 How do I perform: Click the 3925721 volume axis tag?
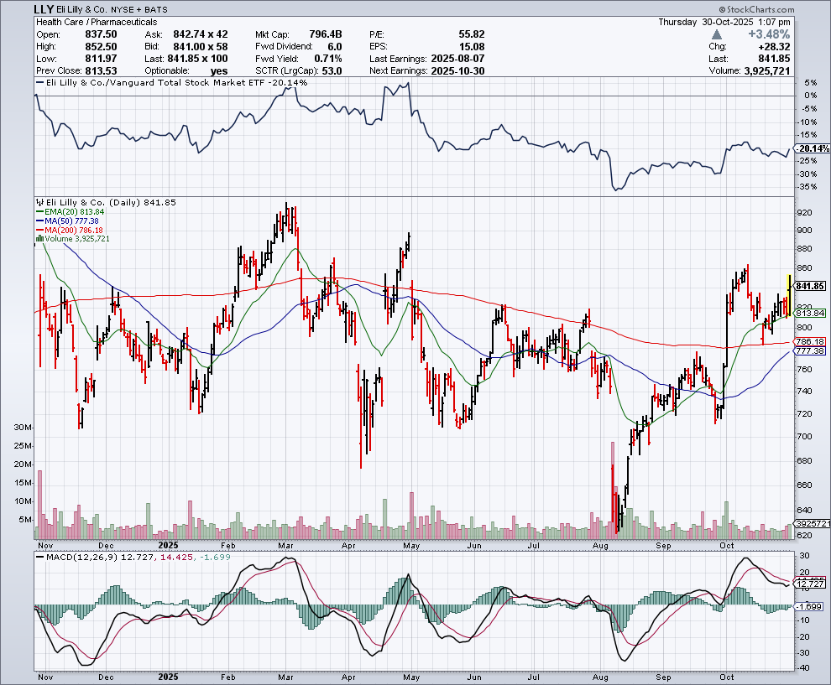coord(812,523)
